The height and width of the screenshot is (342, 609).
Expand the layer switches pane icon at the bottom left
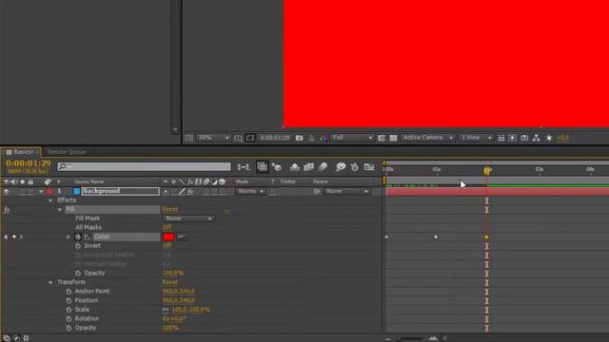[7, 338]
